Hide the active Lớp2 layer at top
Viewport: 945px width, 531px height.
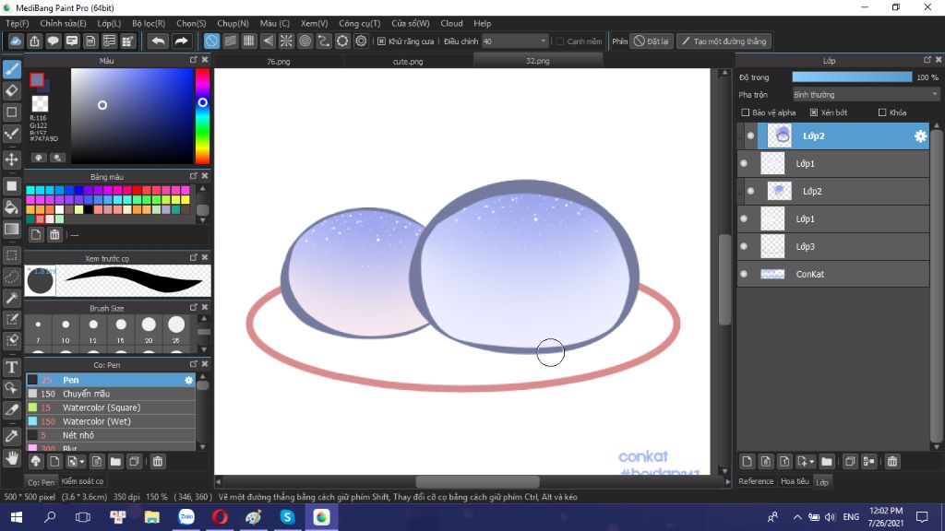pyautogui.click(x=750, y=136)
